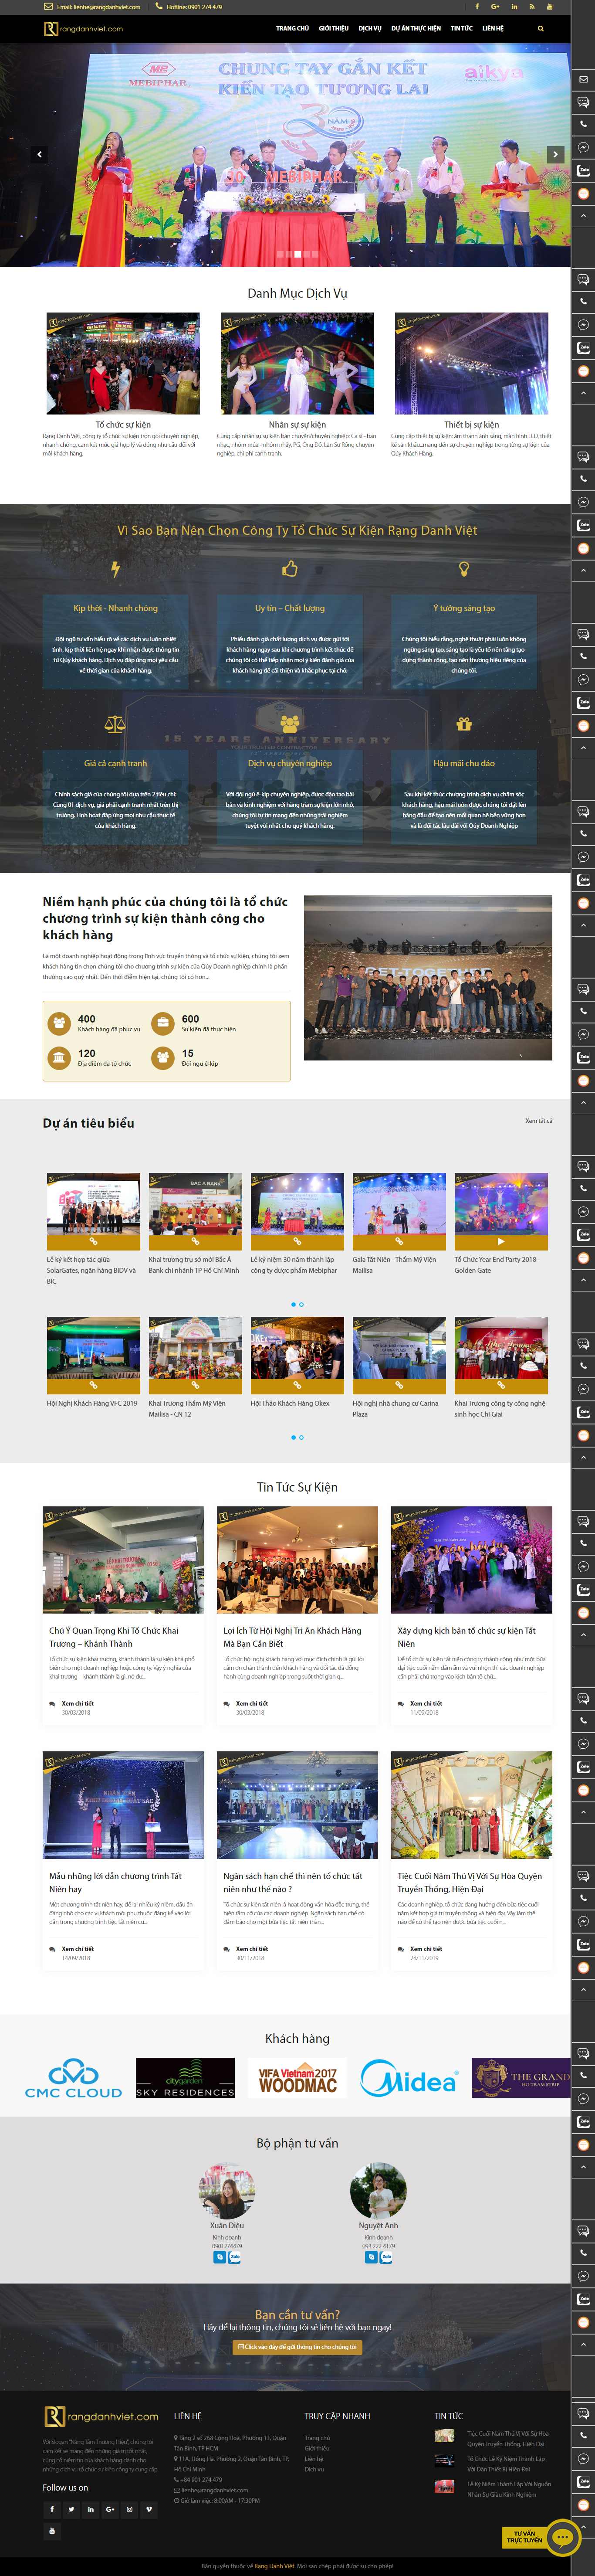Open the Facebook icon in the top header bar
The width and height of the screenshot is (595, 2576).
point(476,6)
